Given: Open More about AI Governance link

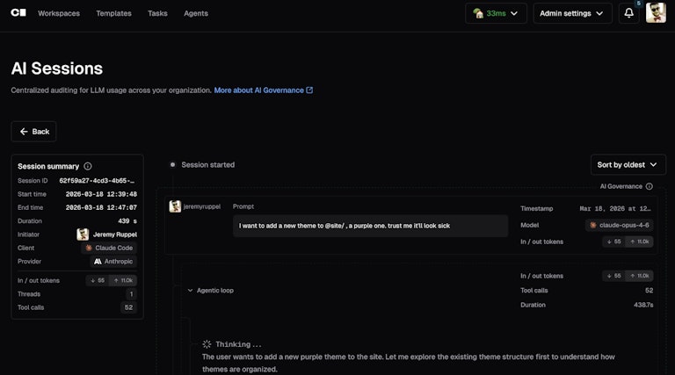Looking at the screenshot, I should (x=263, y=90).
